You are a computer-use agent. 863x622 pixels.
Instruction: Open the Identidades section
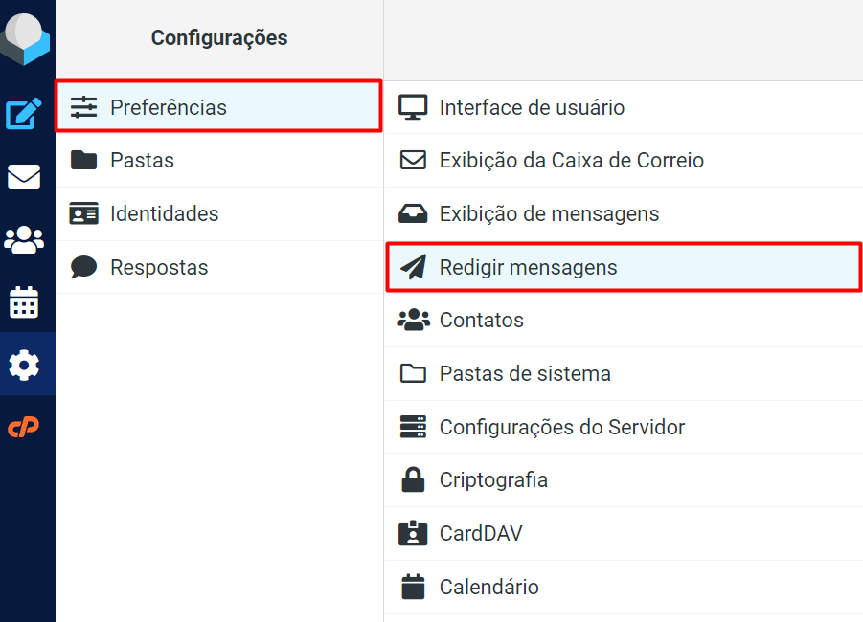[x=164, y=213]
